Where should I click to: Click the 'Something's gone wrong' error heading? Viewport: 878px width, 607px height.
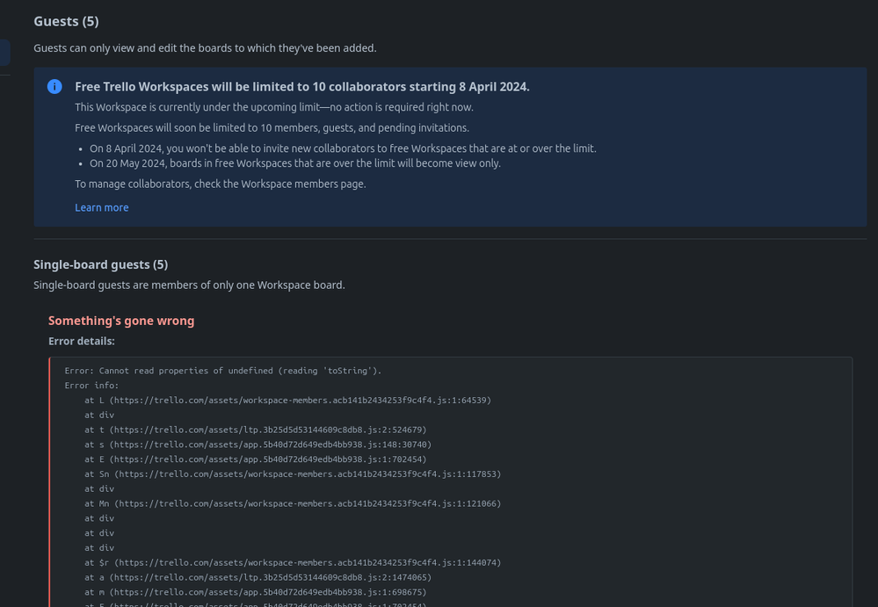click(121, 320)
